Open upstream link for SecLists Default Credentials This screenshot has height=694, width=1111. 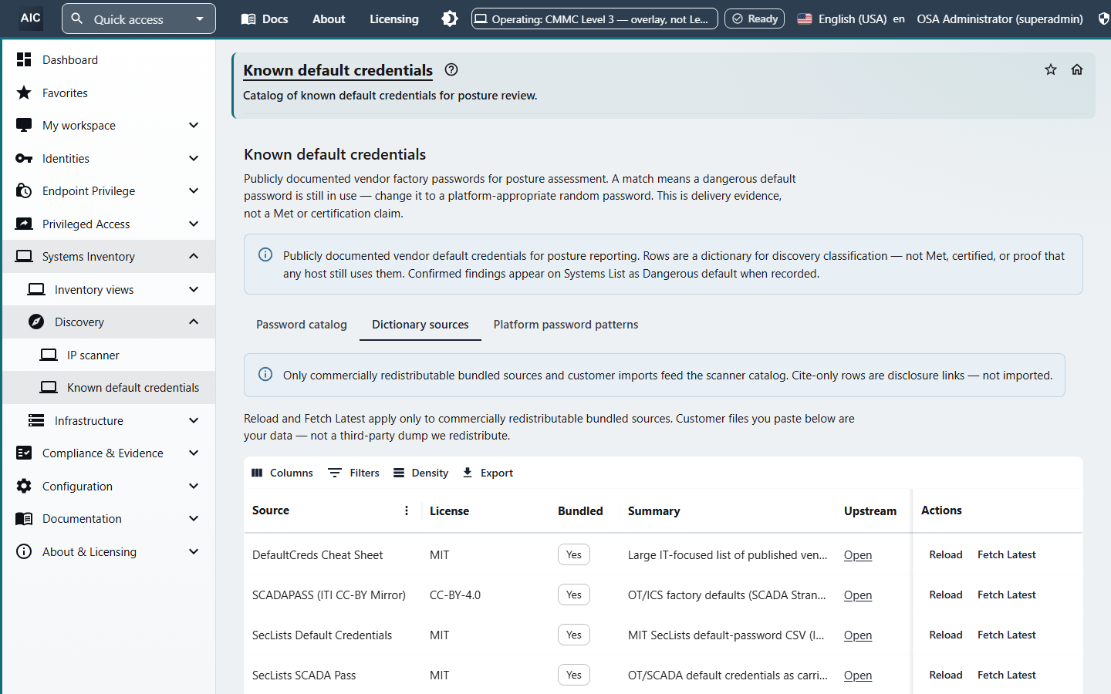tap(858, 635)
